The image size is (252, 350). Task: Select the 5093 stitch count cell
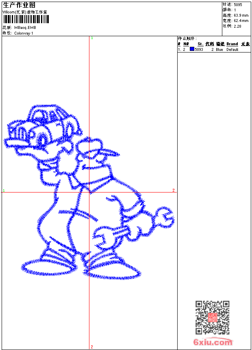[199, 50]
